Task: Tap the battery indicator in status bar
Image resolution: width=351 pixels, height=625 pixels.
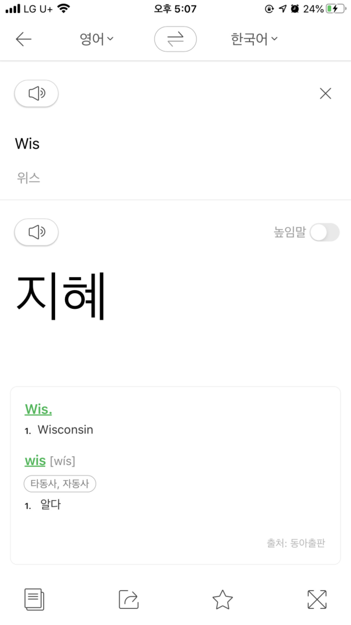Action: point(336,9)
